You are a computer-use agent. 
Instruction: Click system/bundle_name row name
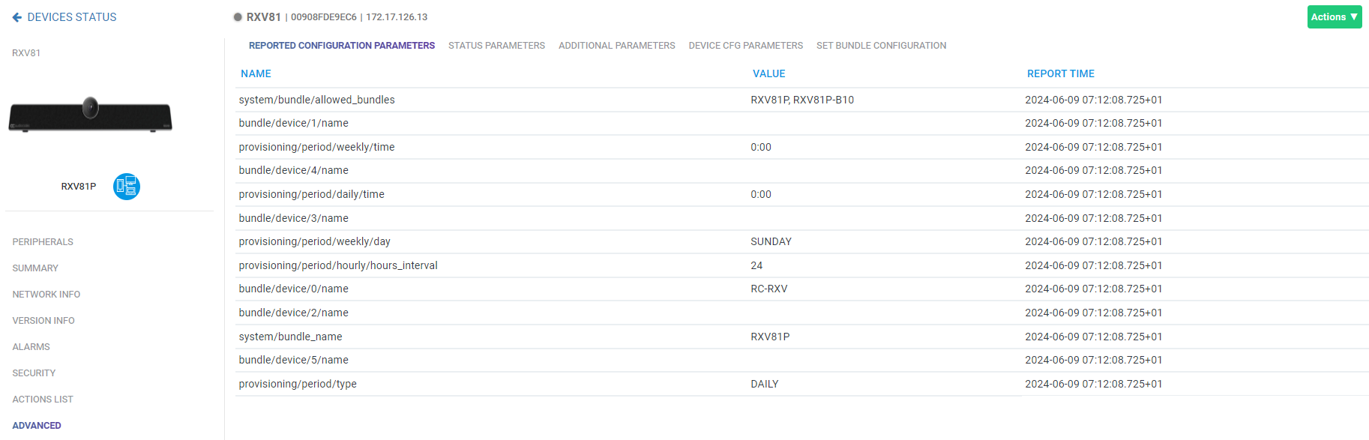290,337
